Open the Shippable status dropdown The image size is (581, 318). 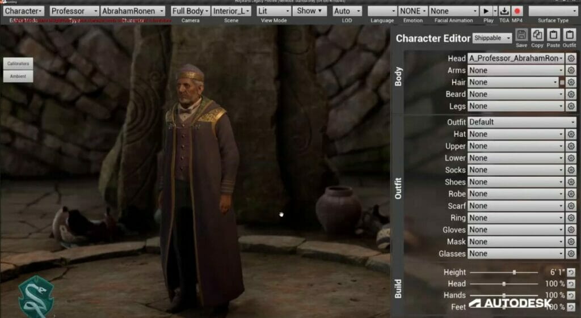(x=492, y=38)
